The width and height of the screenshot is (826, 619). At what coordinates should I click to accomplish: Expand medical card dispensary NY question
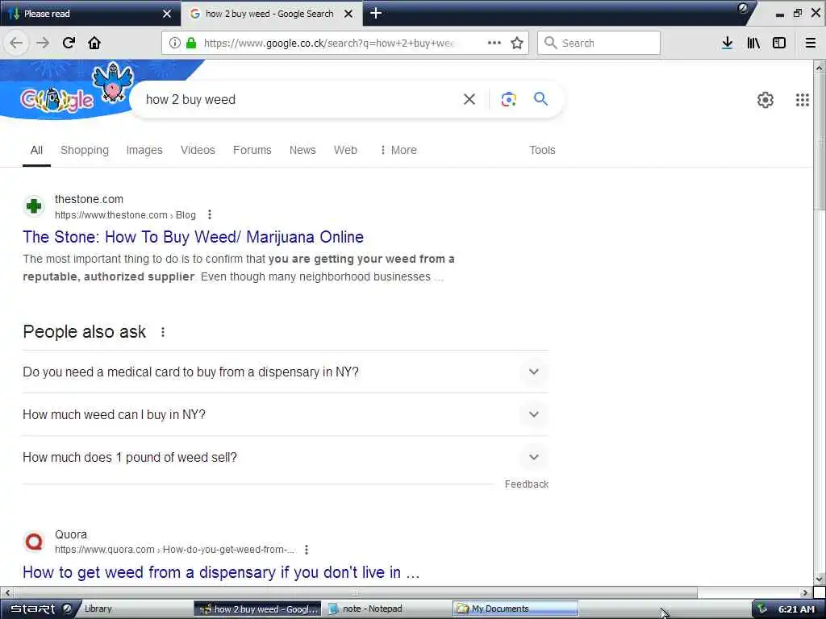286,372
